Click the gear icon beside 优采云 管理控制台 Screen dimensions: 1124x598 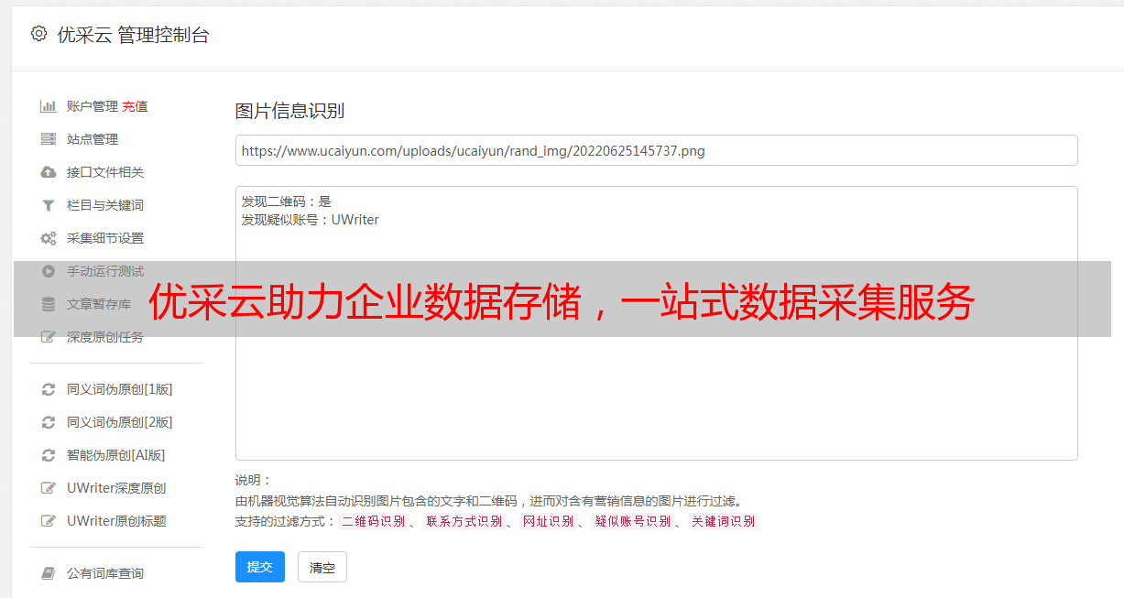pyautogui.click(x=38, y=34)
